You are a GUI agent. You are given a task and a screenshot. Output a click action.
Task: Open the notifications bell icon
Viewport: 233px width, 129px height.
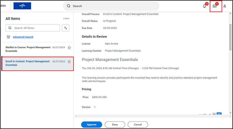point(205,6)
